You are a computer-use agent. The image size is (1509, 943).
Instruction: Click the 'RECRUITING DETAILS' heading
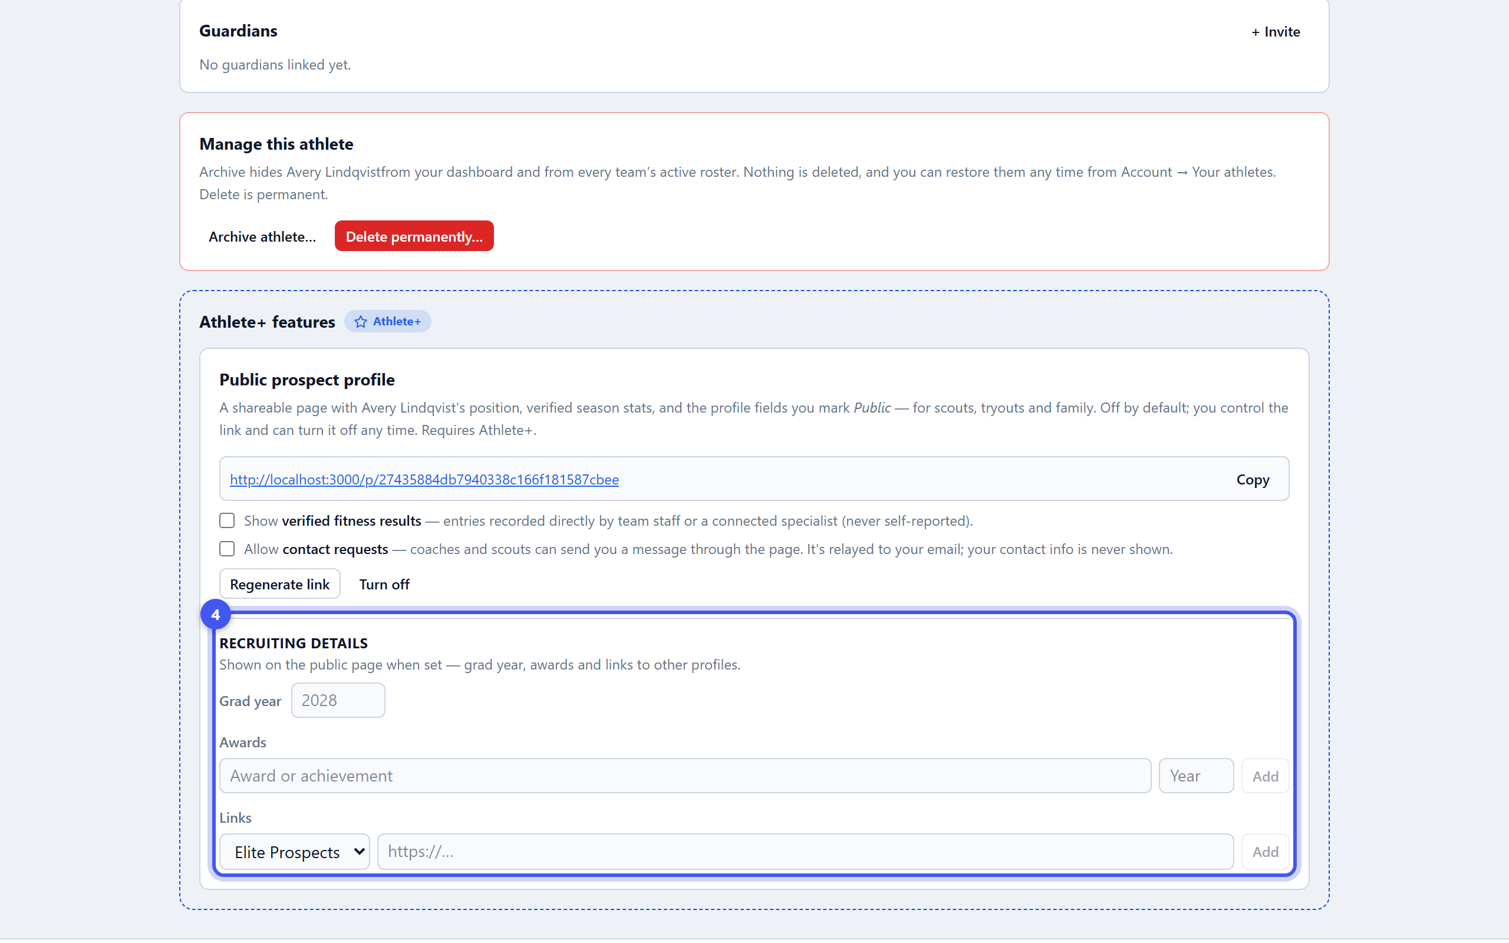(x=294, y=643)
